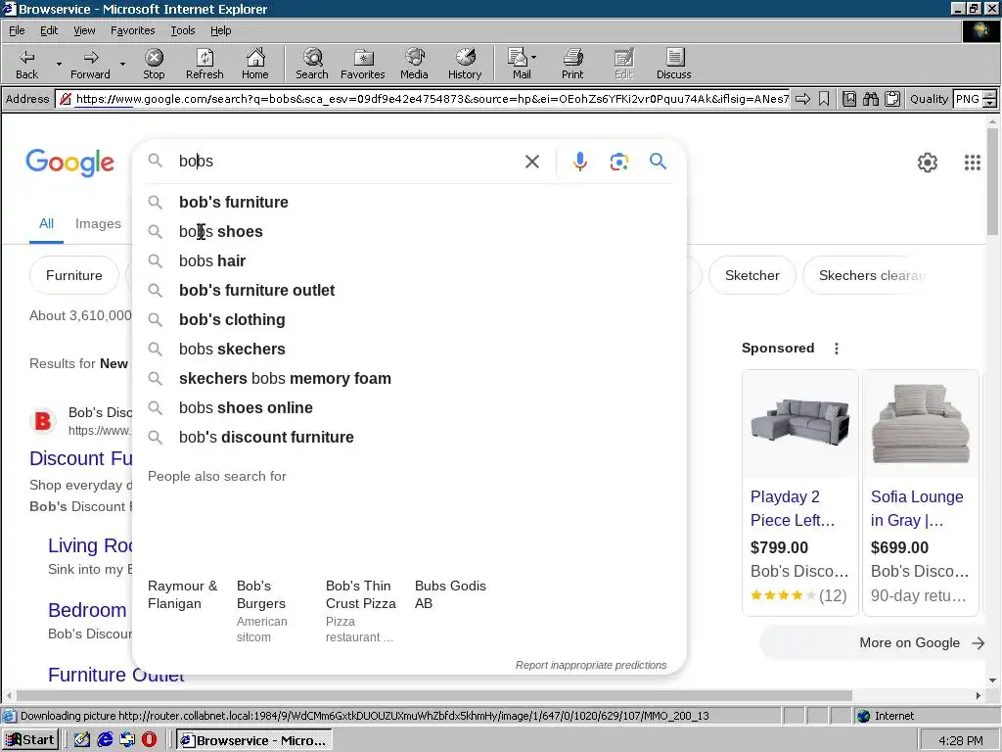The image size is (1002, 752).
Task: Open Google settings gear icon
Action: [928, 163]
